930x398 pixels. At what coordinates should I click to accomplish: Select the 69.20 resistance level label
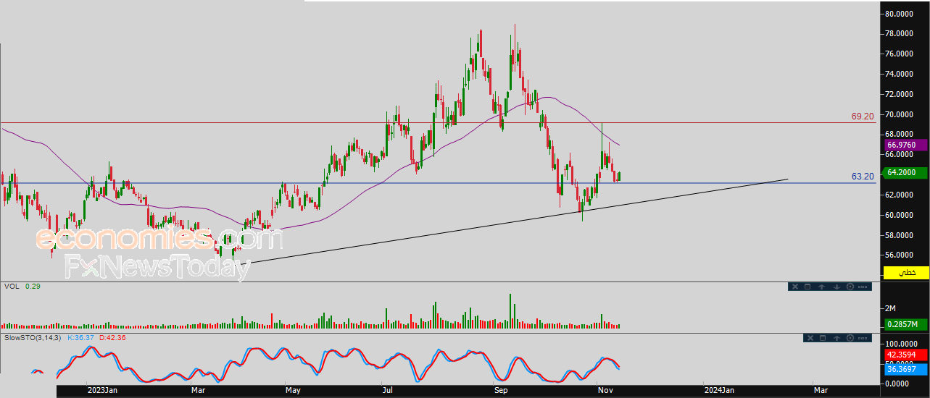point(863,116)
